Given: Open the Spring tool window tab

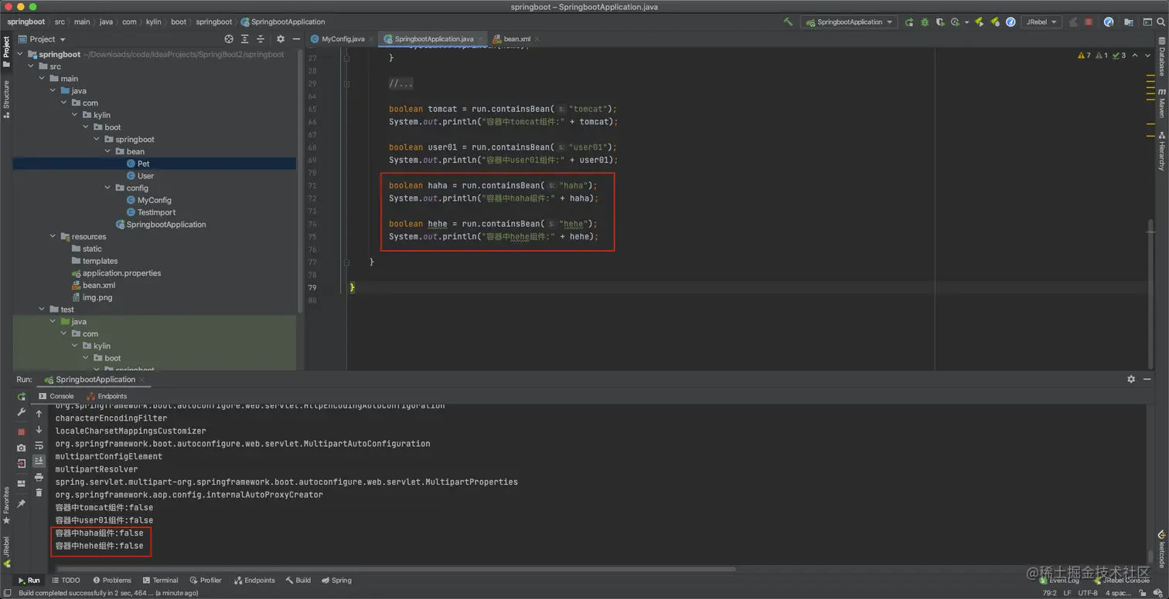Looking at the screenshot, I should click(x=336, y=580).
